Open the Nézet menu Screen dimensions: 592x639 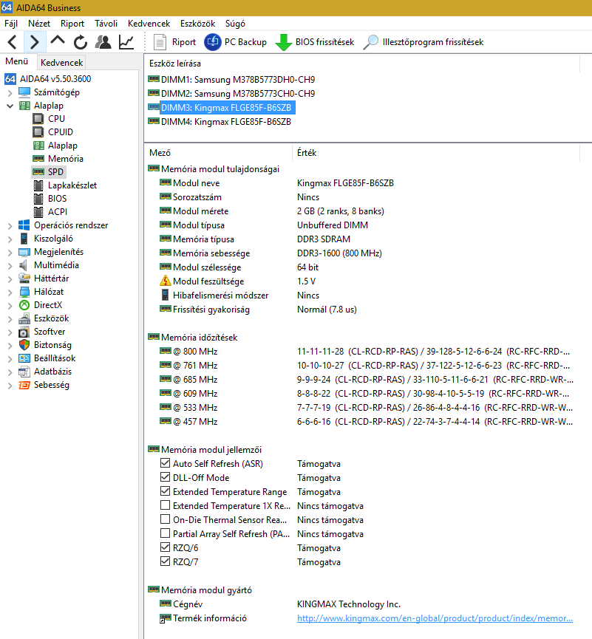click(x=39, y=24)
